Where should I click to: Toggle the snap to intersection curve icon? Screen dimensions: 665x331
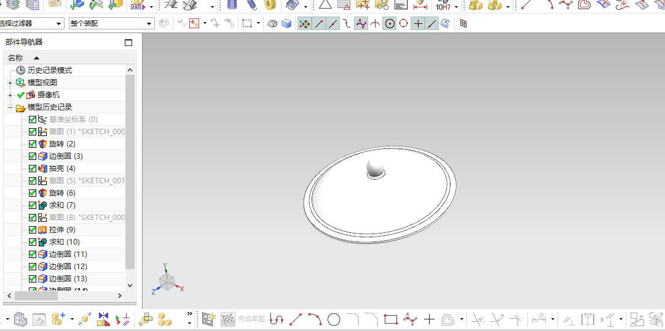pos(375,24)
